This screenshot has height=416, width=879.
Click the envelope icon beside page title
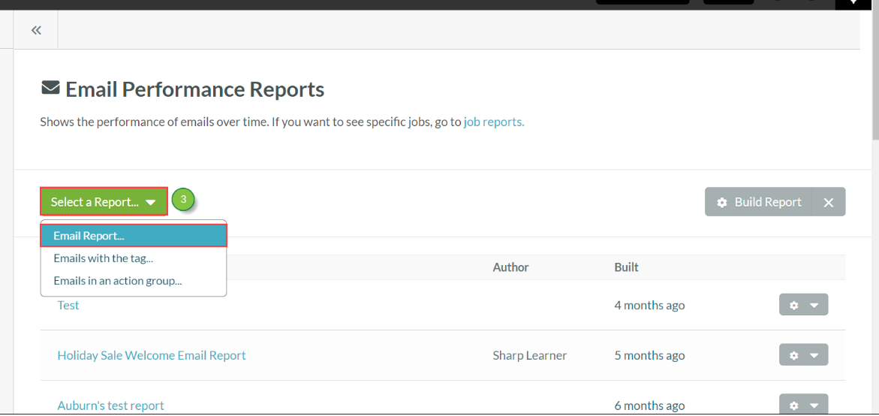50,88
